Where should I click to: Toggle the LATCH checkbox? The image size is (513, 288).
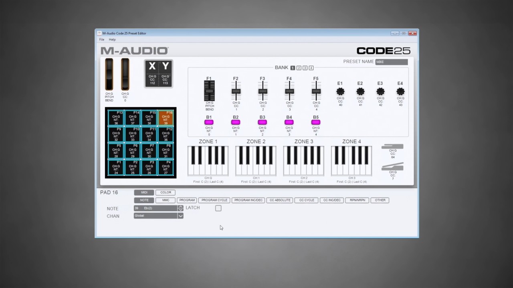(x=218, y=208)
